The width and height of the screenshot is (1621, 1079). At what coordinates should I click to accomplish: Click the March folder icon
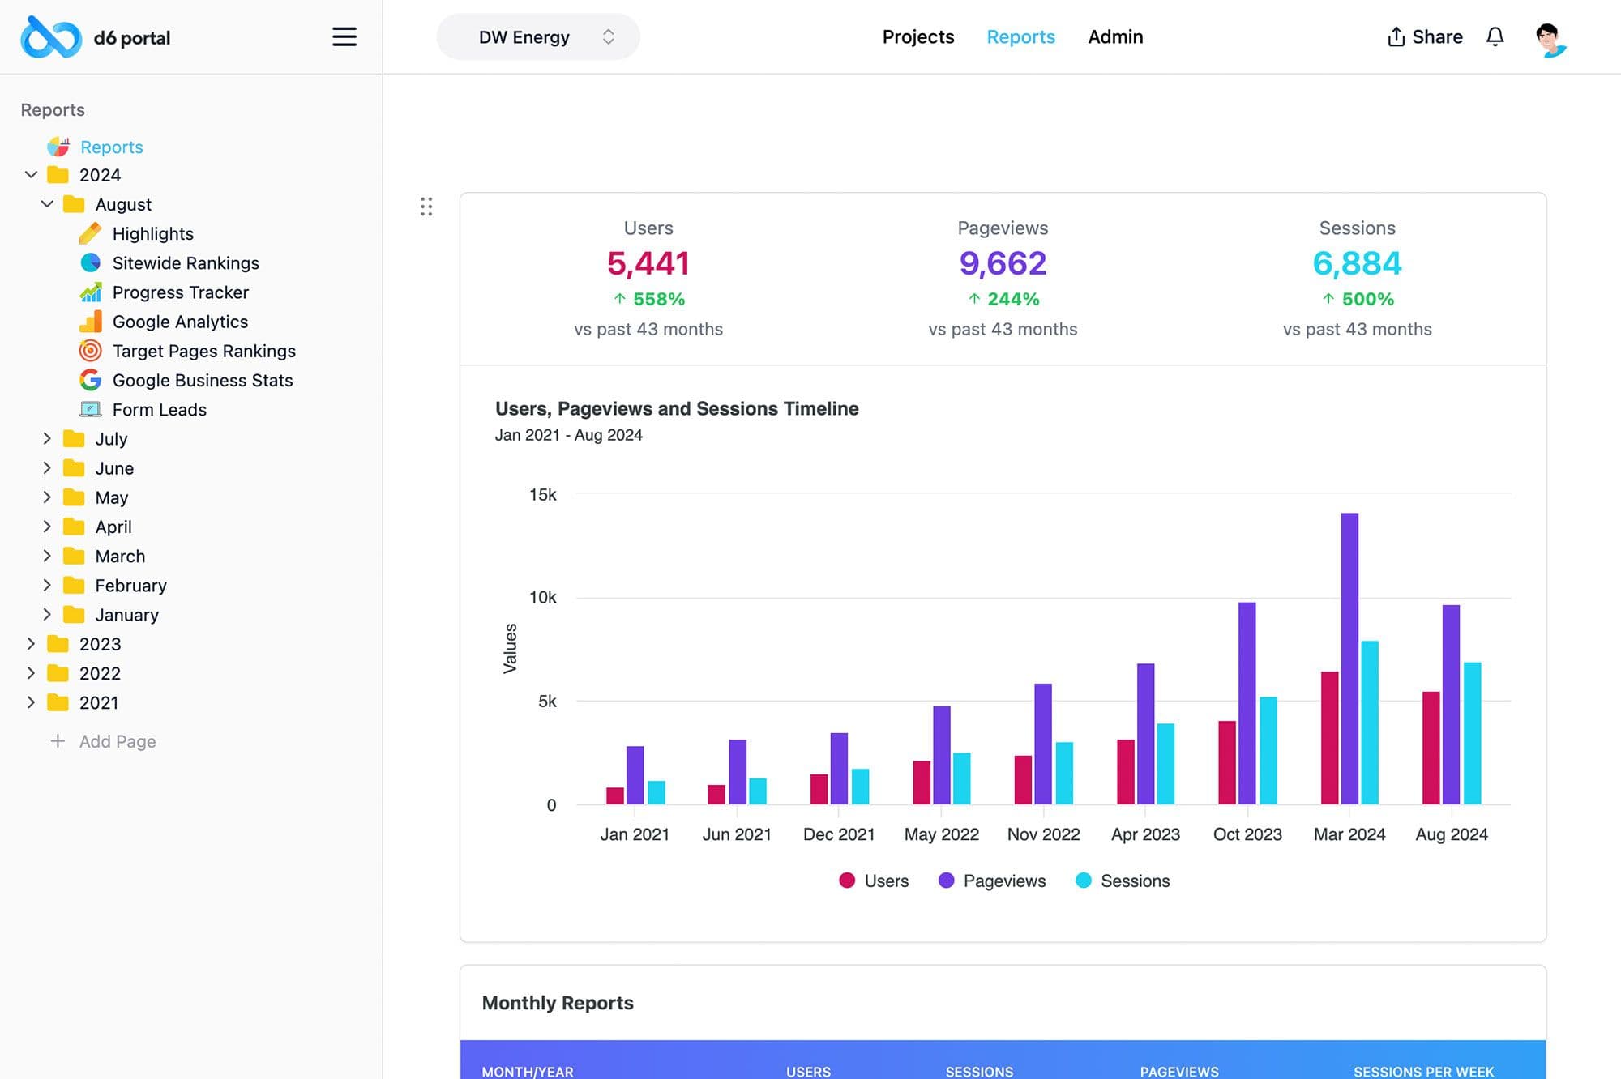[x=74, y=556]
